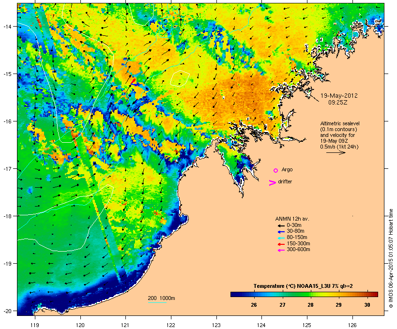The height and width of the screenshot is (329, 397).
Task: Click the magenta Argo circle marker
Action: click(x=276, y=171)
